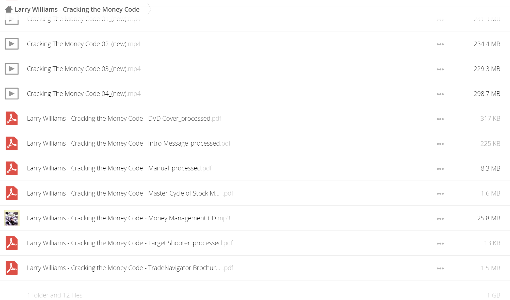Click video icon for Money Code 03
The image size is (510, 300).
click(12, 69)
